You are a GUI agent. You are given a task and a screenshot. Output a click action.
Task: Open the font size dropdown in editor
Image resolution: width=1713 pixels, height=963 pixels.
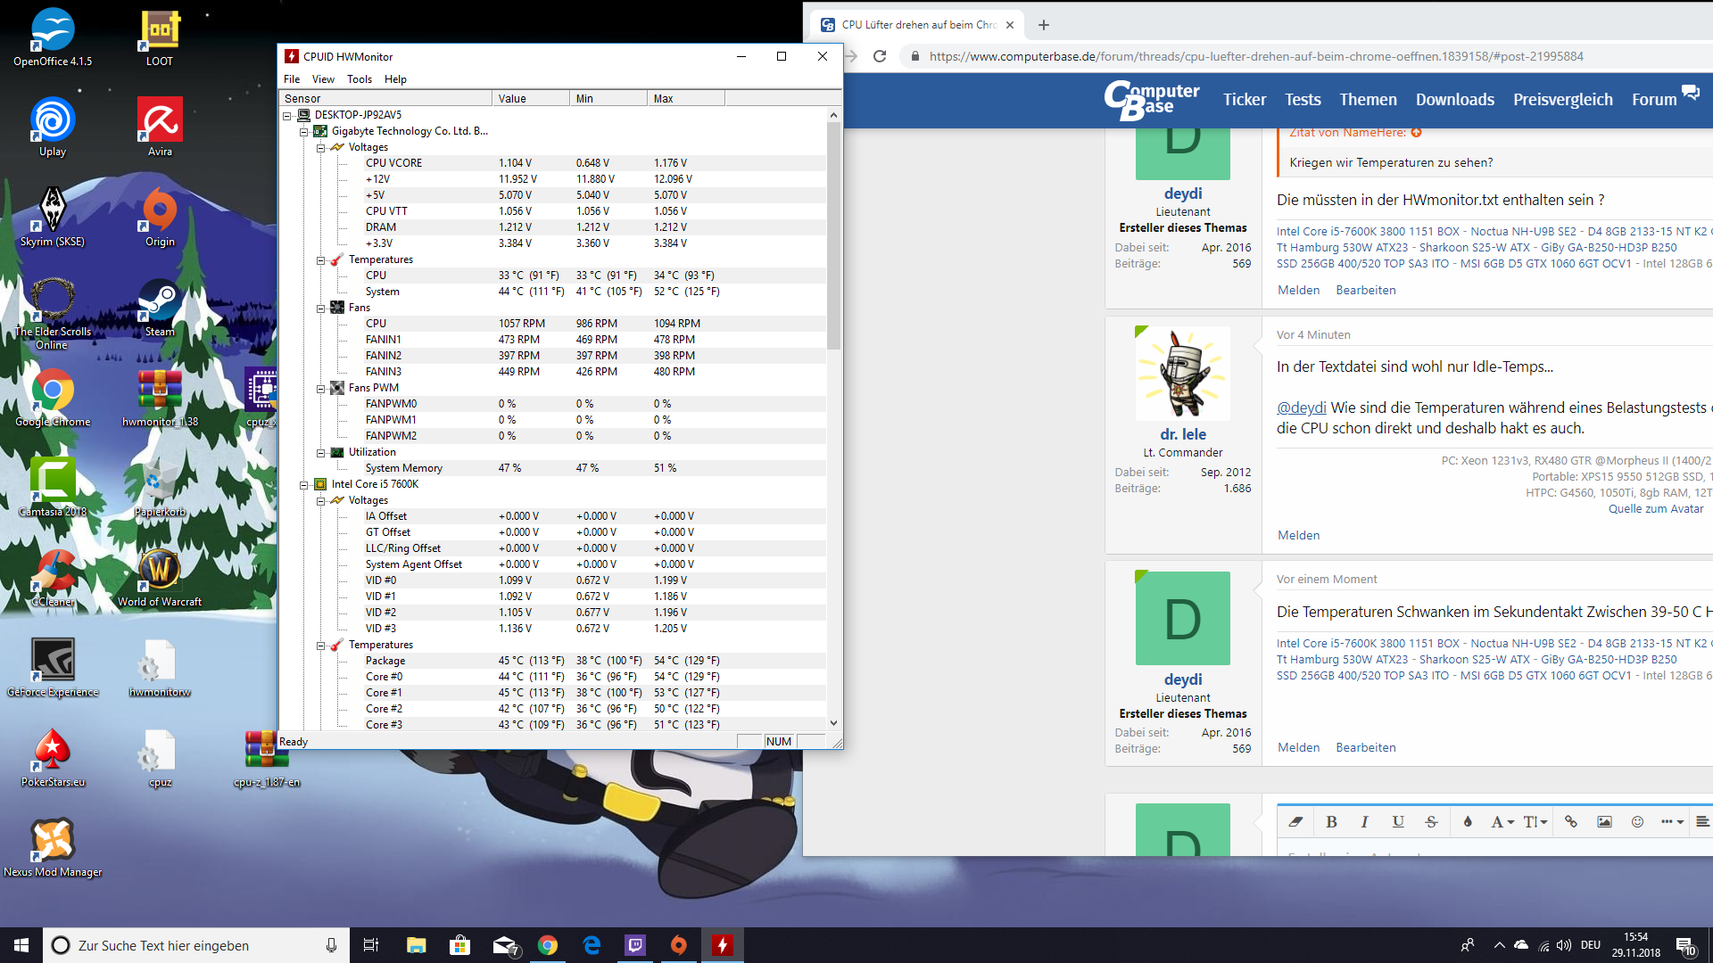(x=1535, y=822)
